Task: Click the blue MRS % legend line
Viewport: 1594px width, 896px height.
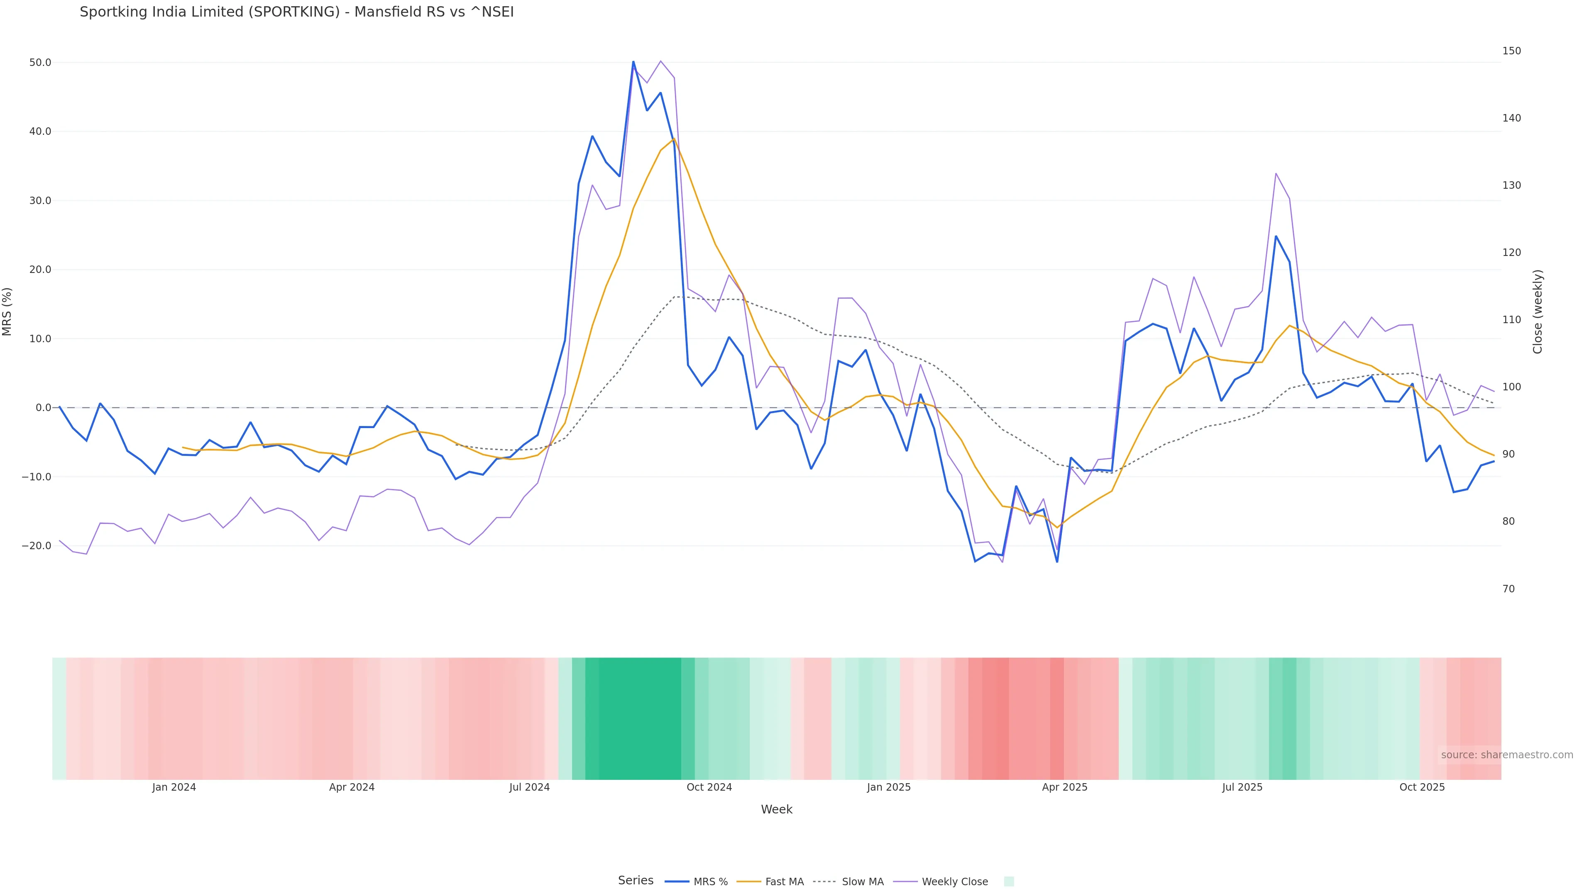Action: (677, 882)
